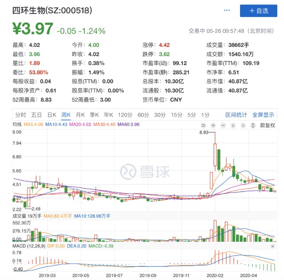
Task: Click the MACD:-0.39 value
Action: 101,246
